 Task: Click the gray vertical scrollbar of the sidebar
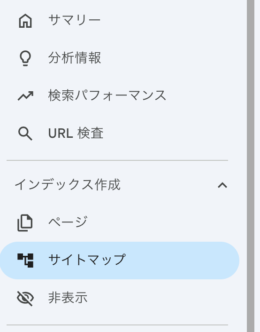(x=251, y=166)
